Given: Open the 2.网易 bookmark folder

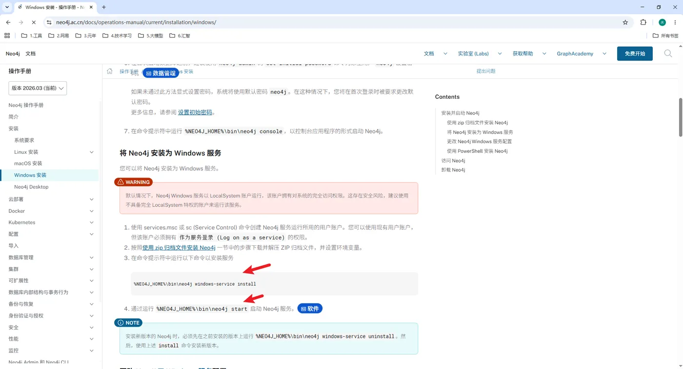Looking at the screenshot, I should (59, 36).
